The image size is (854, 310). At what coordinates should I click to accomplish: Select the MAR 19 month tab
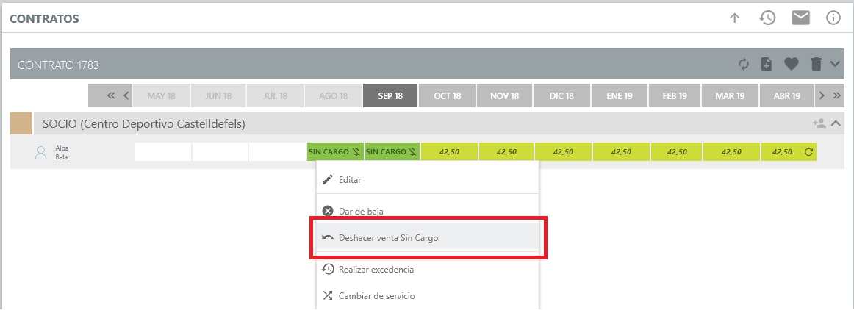pyautogui.click(x=731, y=95)
